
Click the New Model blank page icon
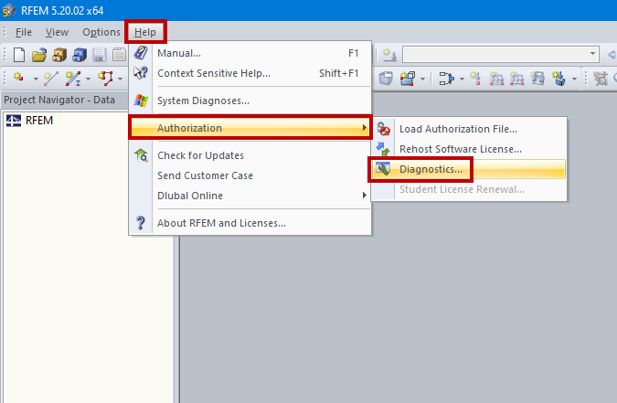tap(19, 55)
